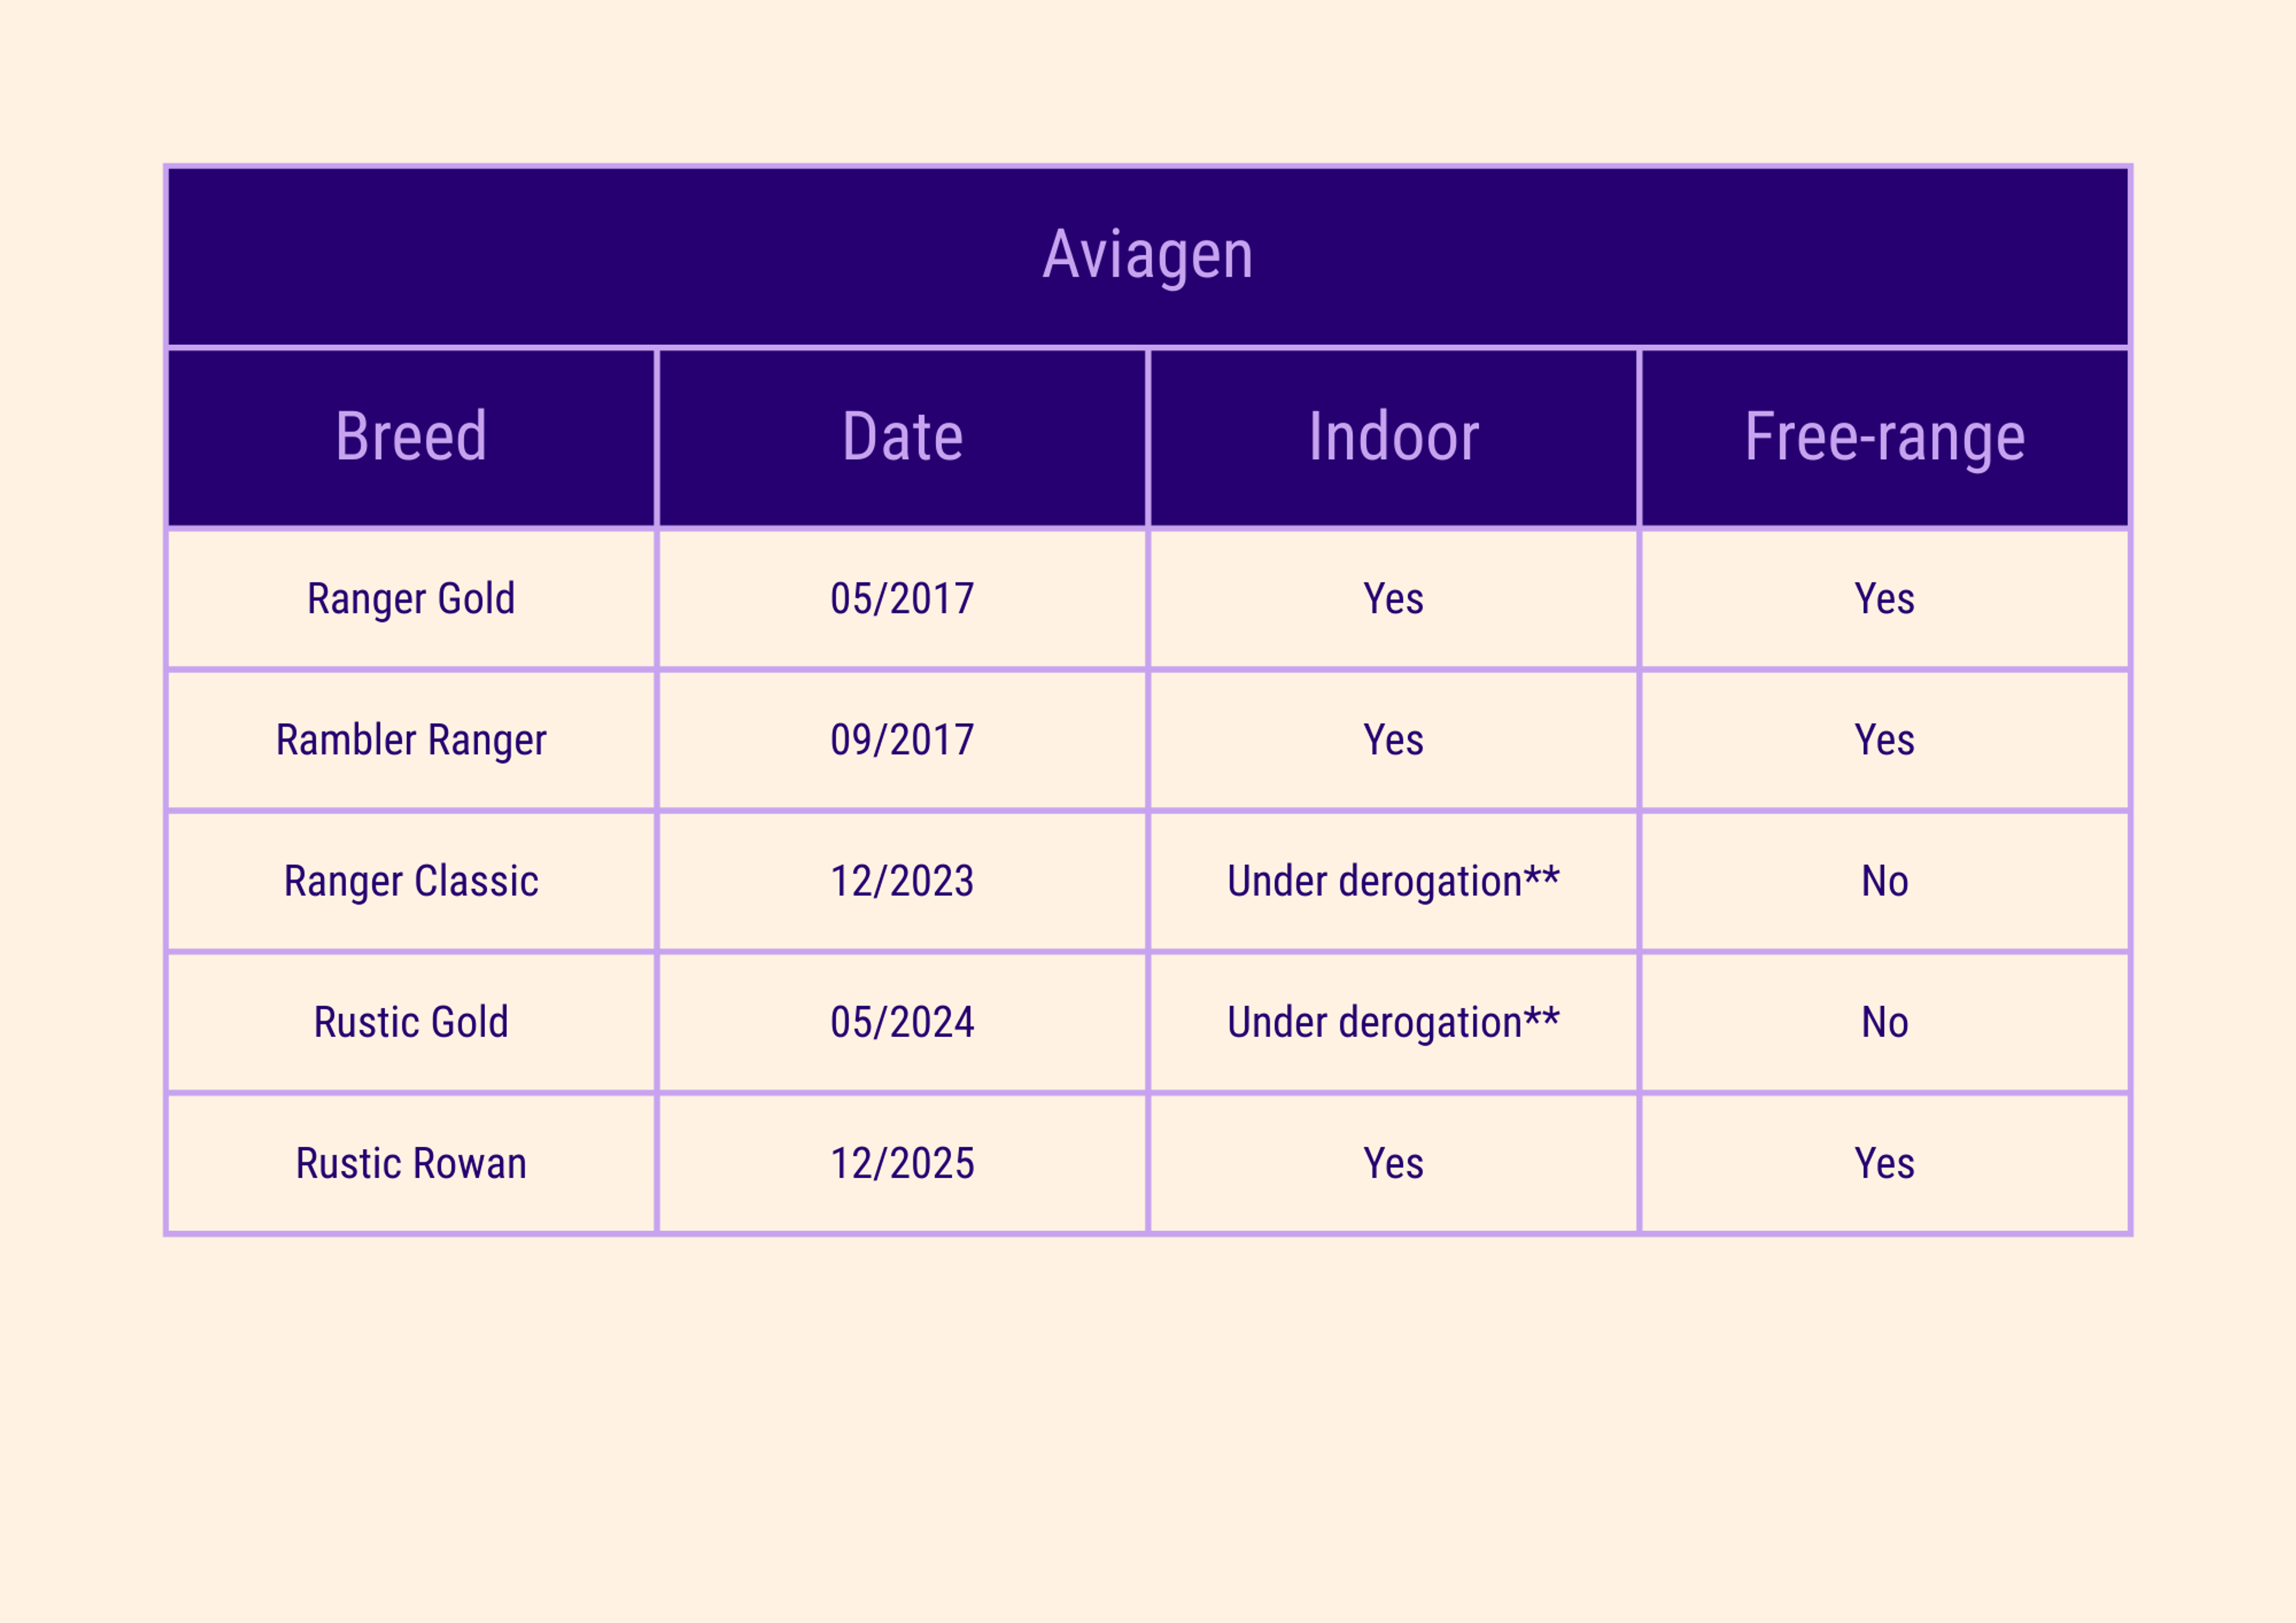The height and width of the screenshot is (1623, 2296).
Task: Click the Indoor column header
Action: click(1393, 437)
